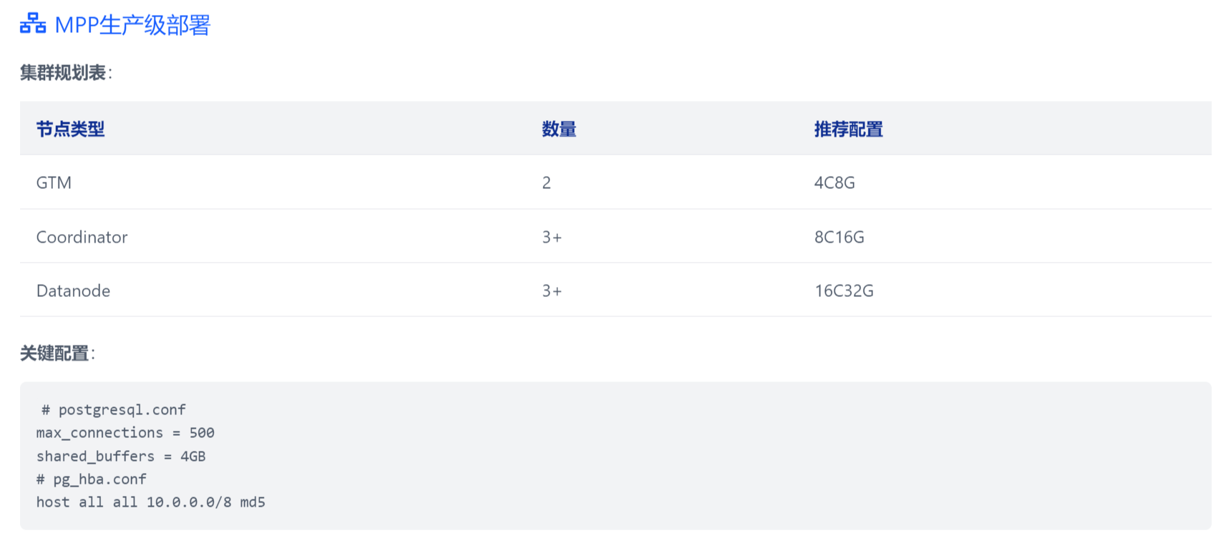Click the host all all 10.0.0.0/8 md5 line
The height and width of the screenshot is (541, 1221).
151,502
